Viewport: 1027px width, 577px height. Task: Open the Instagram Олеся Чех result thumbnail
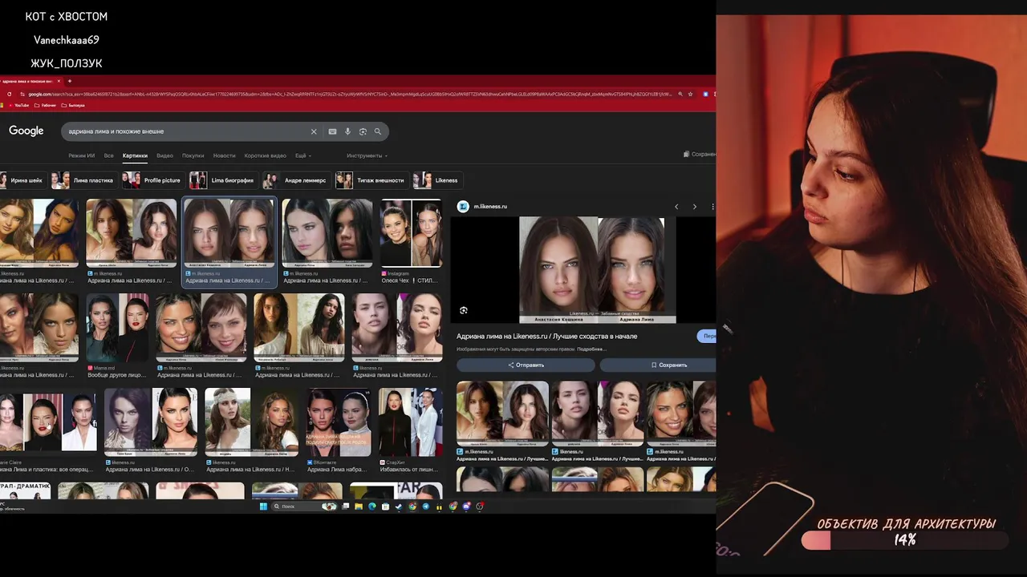[411, 232]
